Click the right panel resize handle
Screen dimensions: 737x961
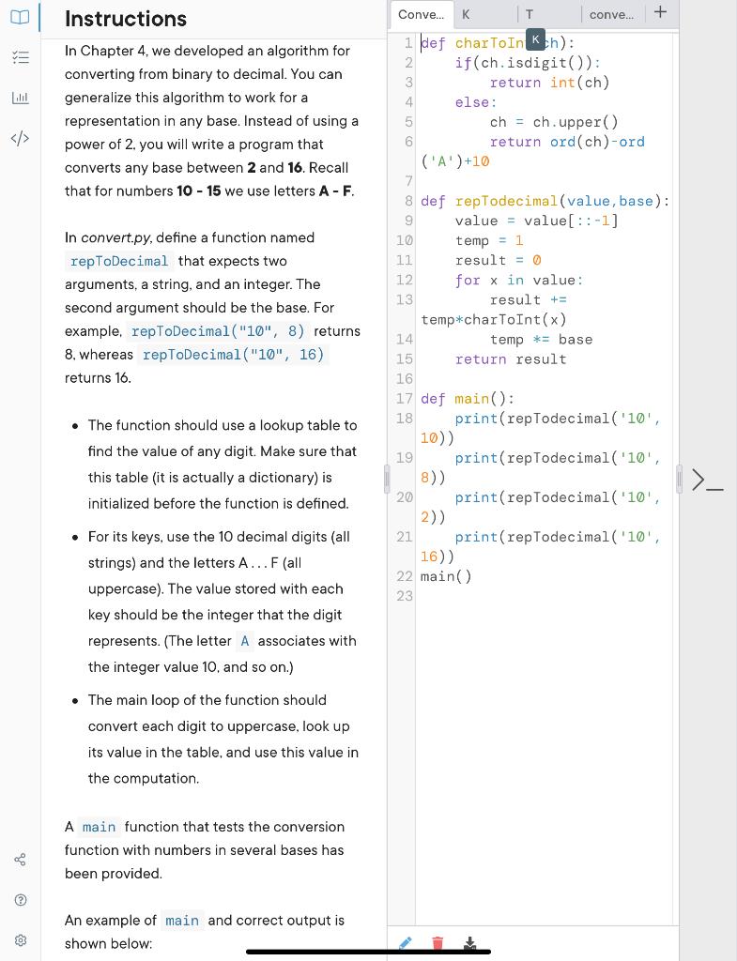(679, 480)
